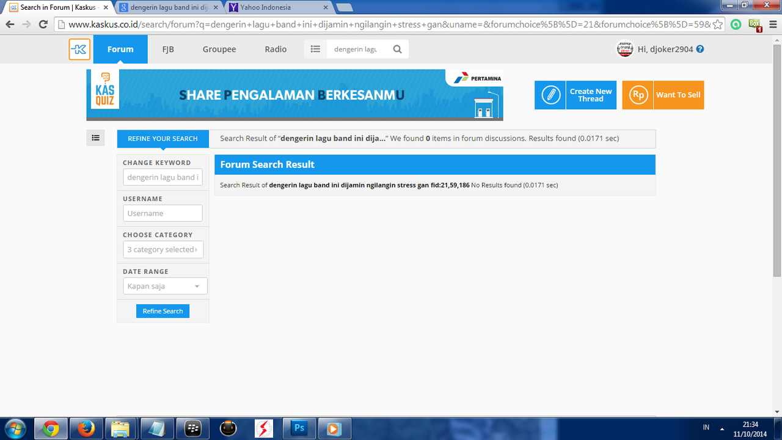
Task: Click the notepad taskbar icon
Action: [x=156, y=428]
